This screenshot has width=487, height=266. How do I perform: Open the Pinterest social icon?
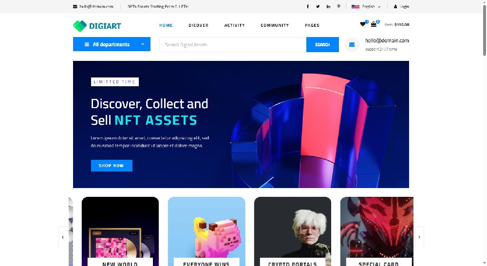coord(338,6)
